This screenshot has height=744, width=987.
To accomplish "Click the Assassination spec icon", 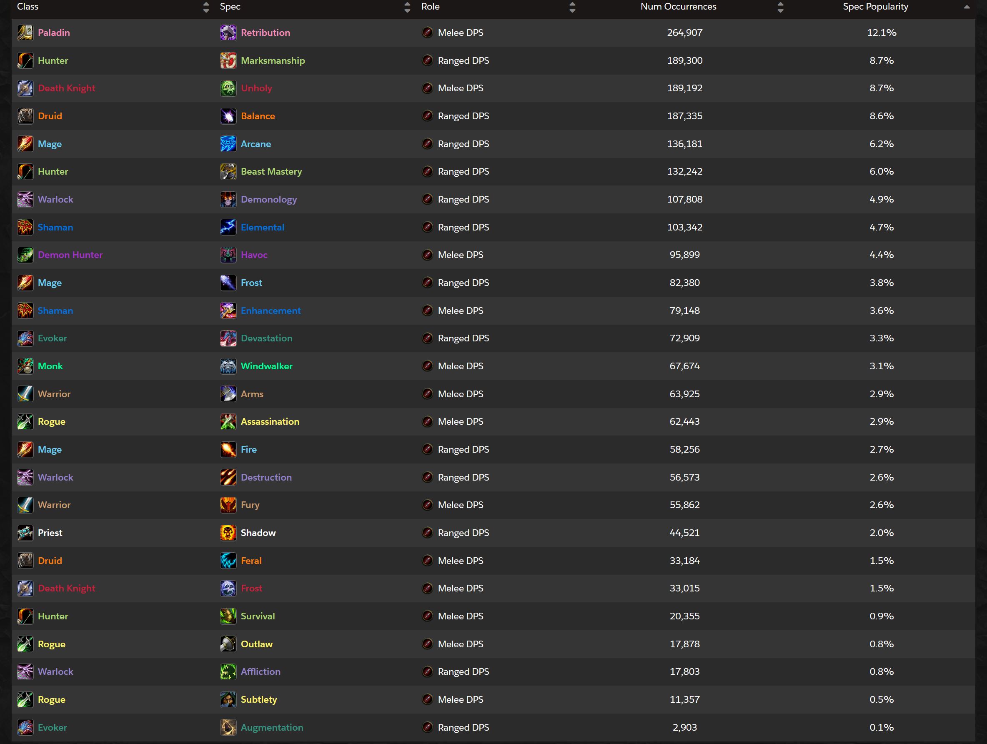I will pos(228,422).
